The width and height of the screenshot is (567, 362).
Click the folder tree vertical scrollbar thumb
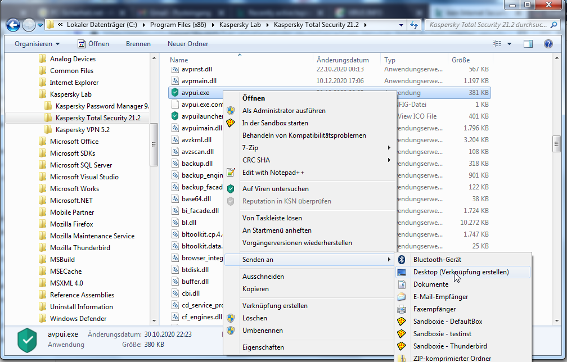(154, 144)
